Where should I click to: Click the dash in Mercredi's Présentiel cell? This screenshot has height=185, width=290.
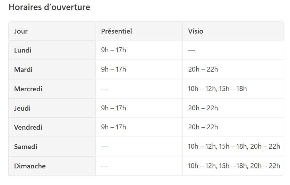tap(104, 89)
